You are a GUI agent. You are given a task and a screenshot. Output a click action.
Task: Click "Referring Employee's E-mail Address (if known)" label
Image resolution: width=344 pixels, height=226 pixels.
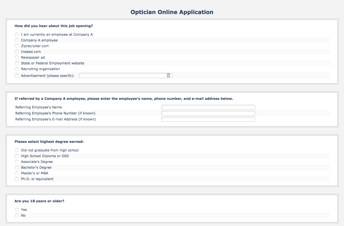56,119
